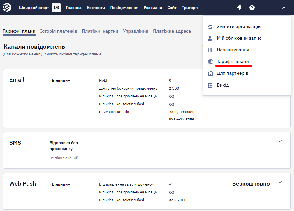This screenshot has height=211, width=294.
Task: Open the notifications bell
Action: (x=239, y=8)
